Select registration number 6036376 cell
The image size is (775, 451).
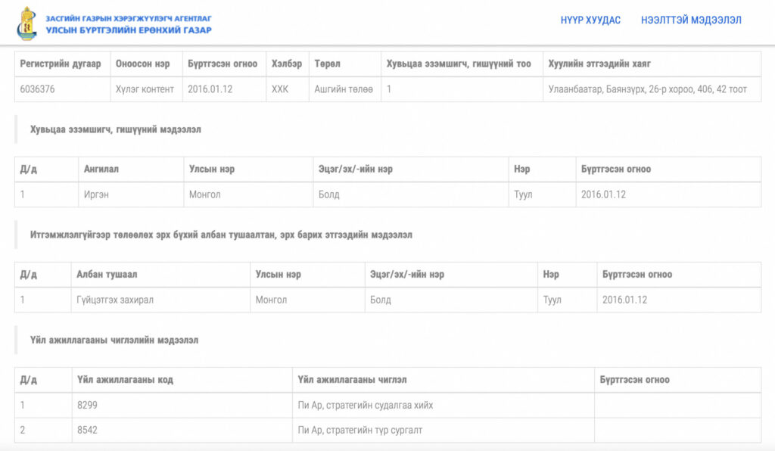point(38,89)
